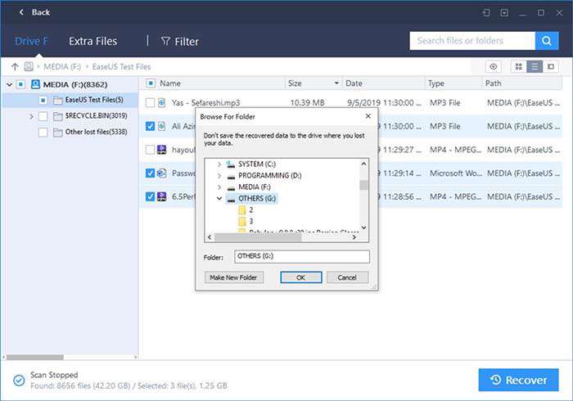573x401 pixels.
Task: Click the Scan Stopped checkmark icon
Action: 19,381
